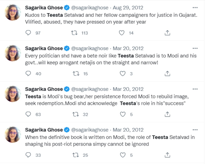205x164 pixels.
Task: Click the @sagarikaghose handle in last tweet
Action: click(x=90, y=130)
